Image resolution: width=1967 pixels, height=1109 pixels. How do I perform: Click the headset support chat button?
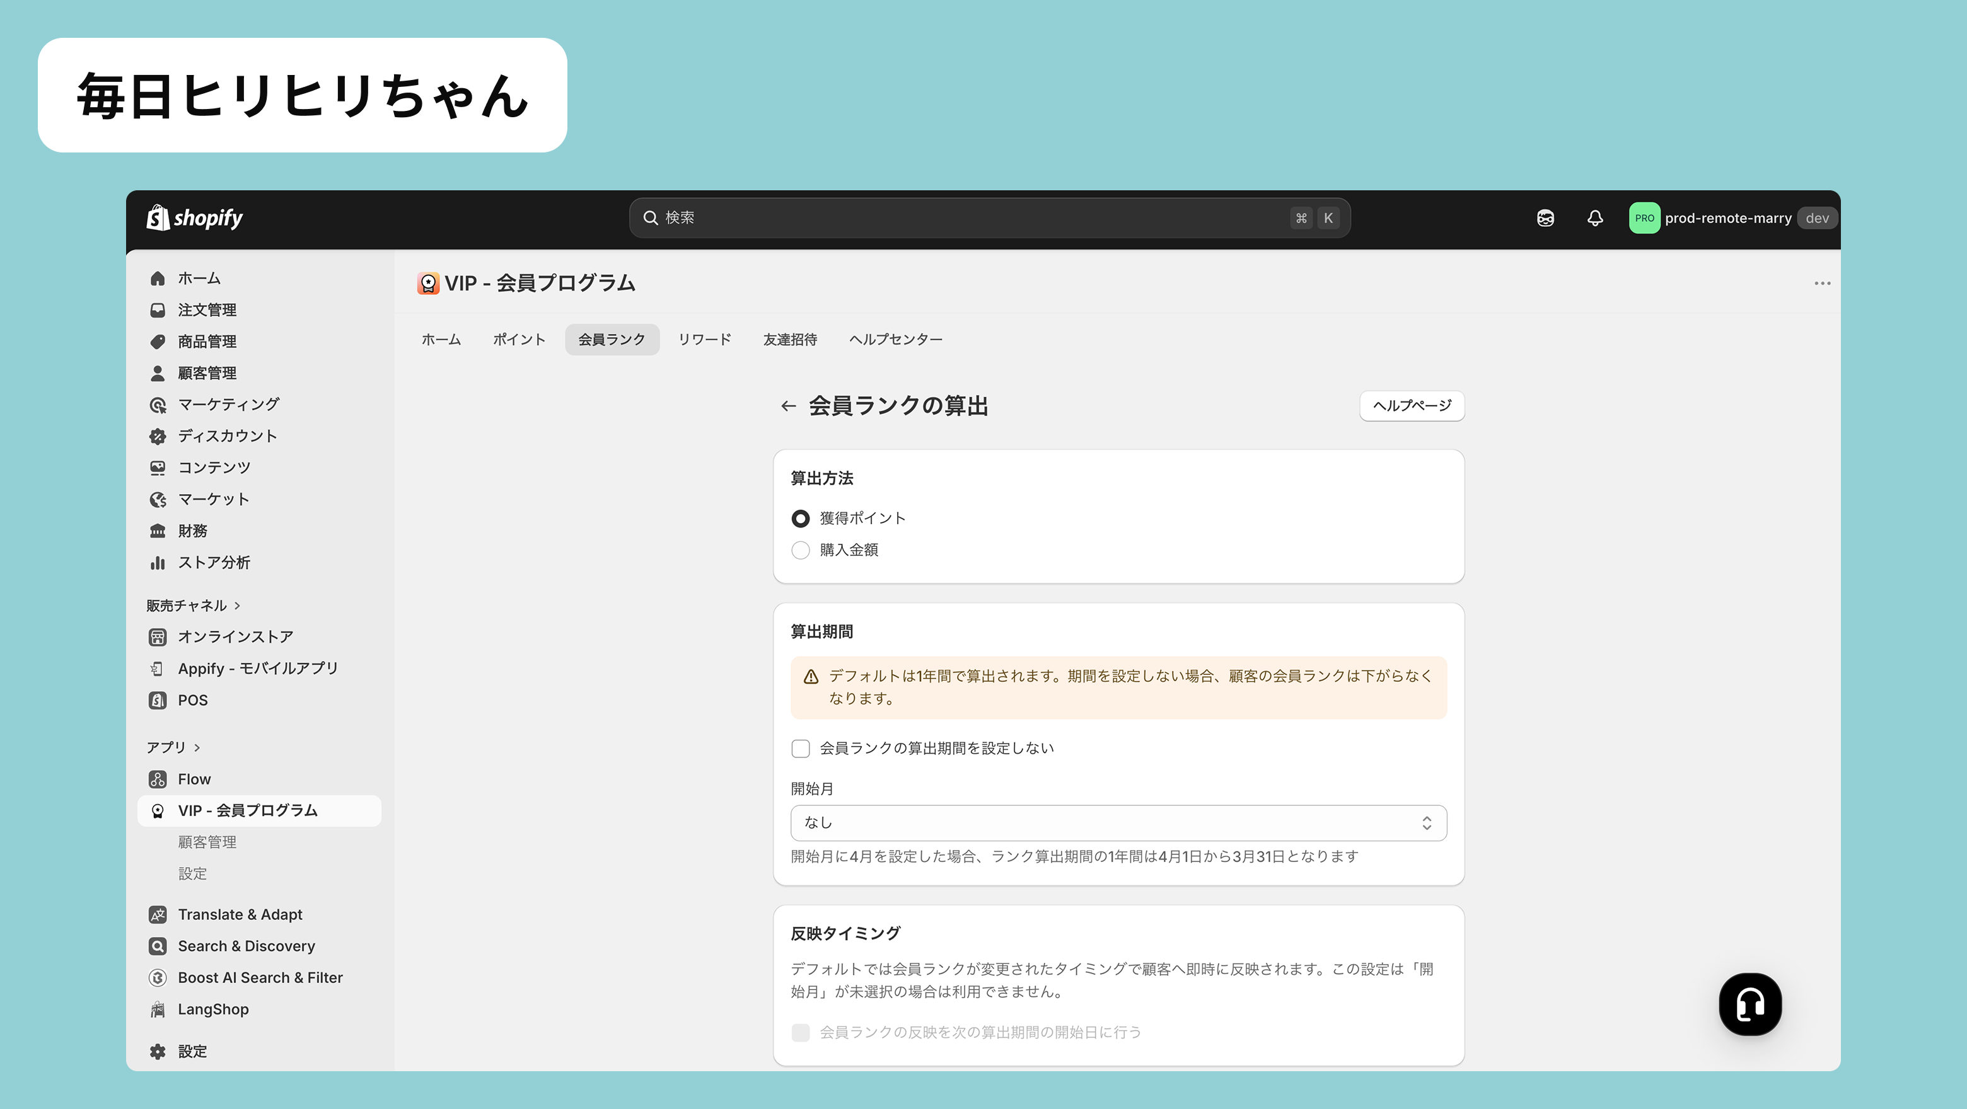point(1749,1004)
